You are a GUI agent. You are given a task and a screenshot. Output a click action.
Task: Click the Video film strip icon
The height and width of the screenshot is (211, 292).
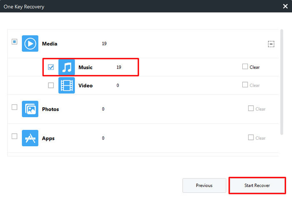tap(66, 85)
